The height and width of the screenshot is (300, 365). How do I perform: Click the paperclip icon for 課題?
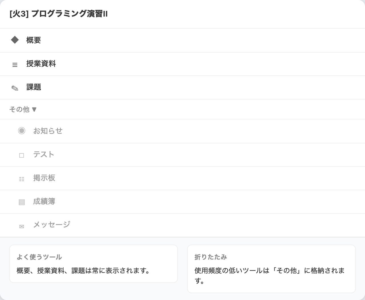pyautogui.click(x=15, y=87)
